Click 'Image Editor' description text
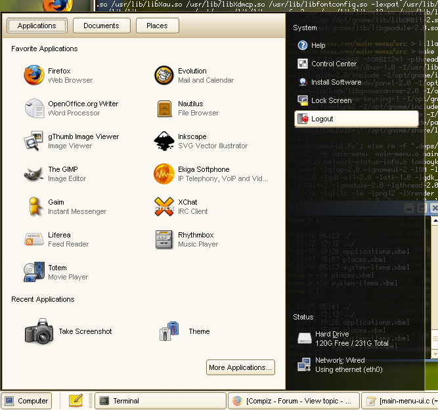Image resolution: width=438 pixels, height=410 pixels. (x=67, y=178)
